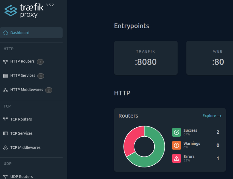
Task: Click the 67% success percentage
Action: pos(187,134)
